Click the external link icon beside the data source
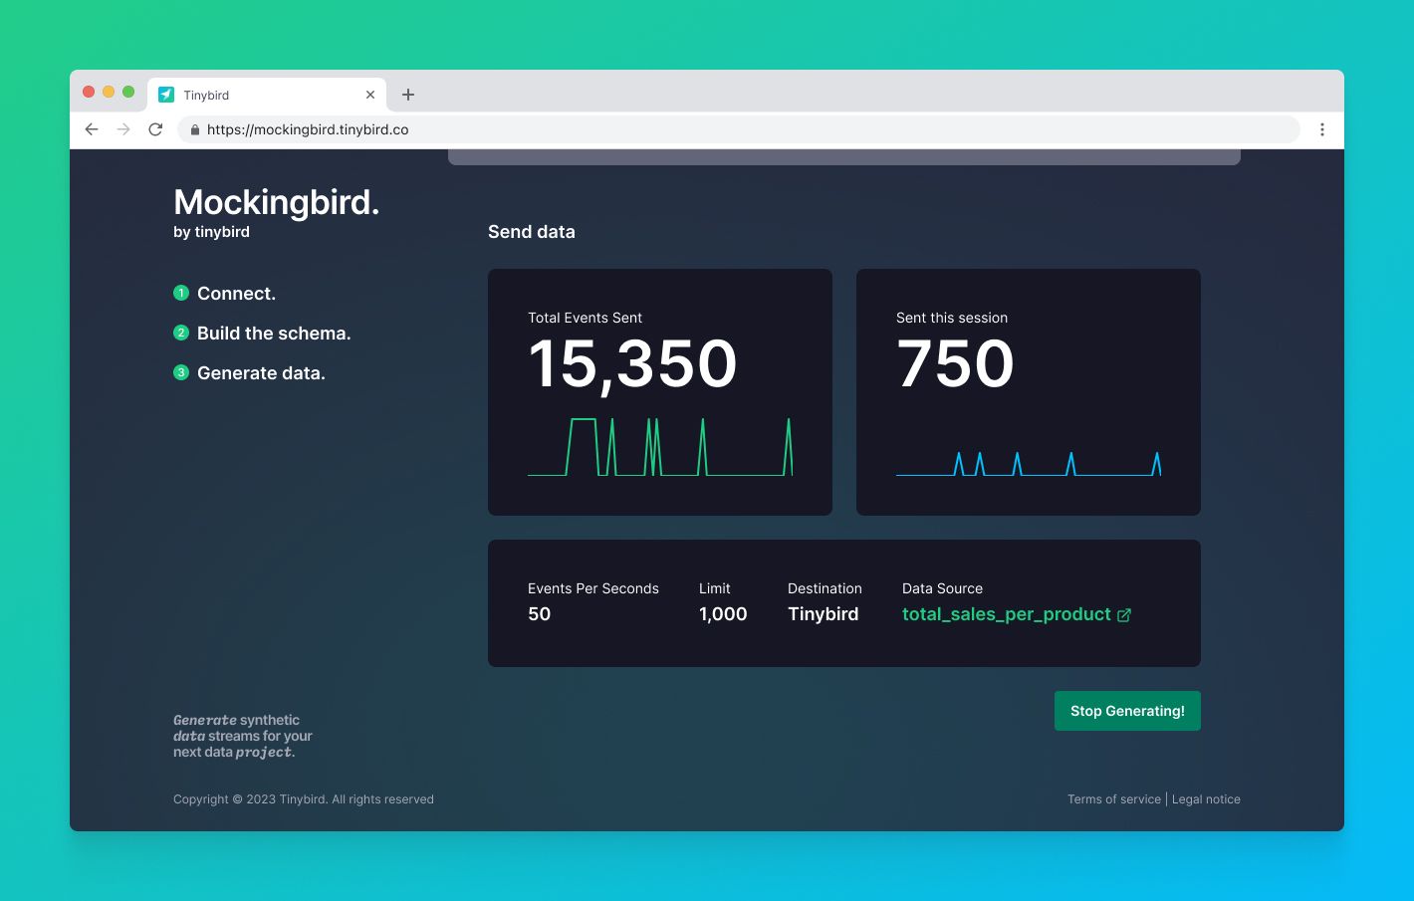 1124,615
